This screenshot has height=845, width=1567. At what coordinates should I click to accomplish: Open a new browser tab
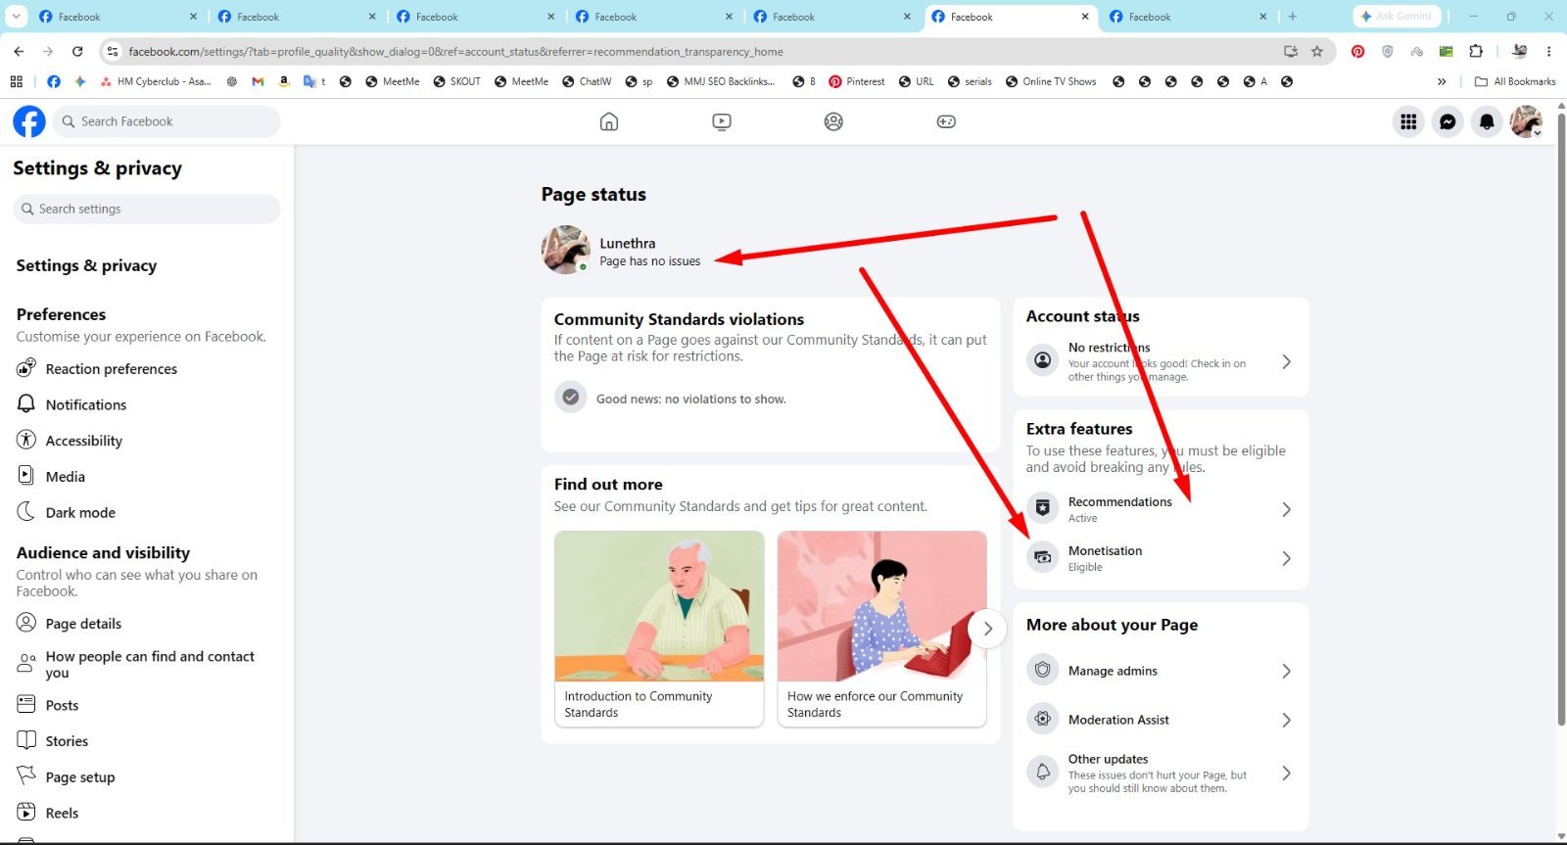[x=1293, y=16]
